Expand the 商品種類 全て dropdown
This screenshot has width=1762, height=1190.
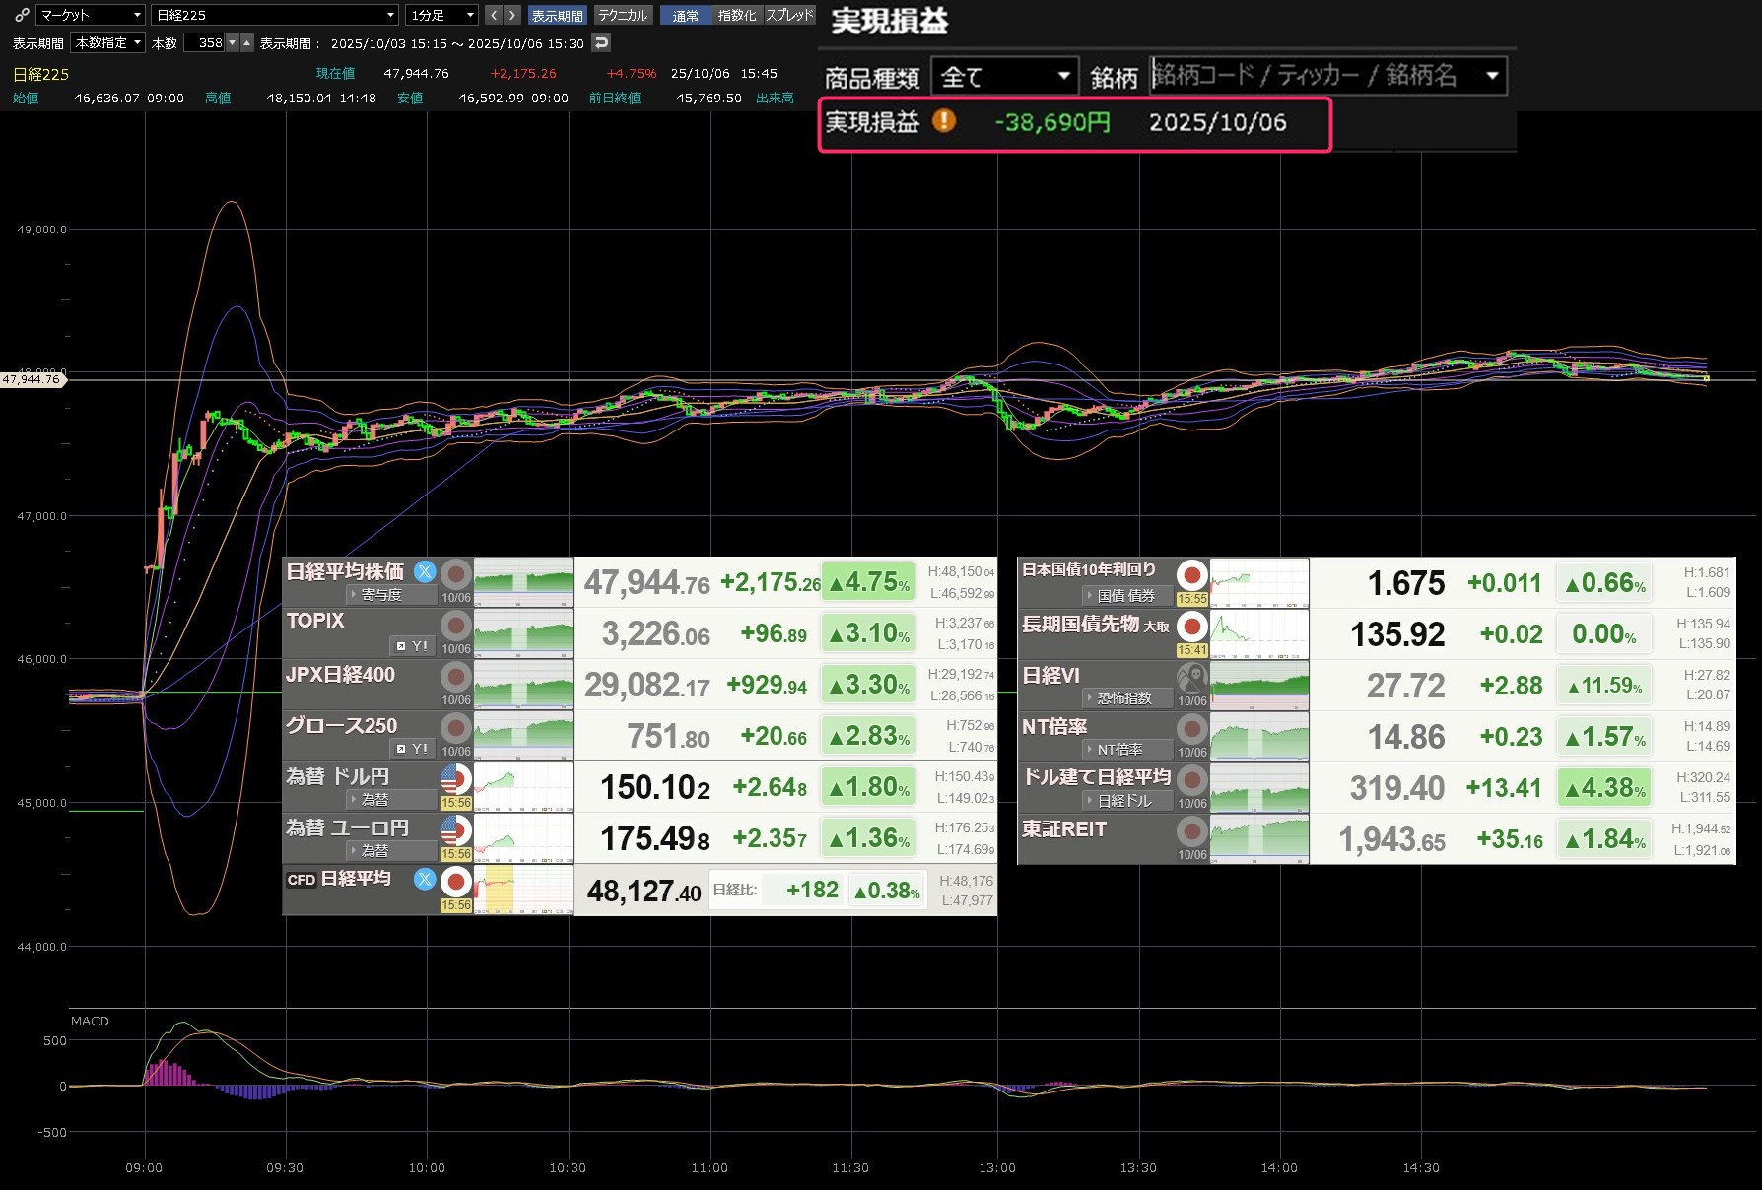1005,77
